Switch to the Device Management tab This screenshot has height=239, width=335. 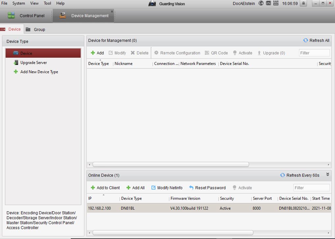[x=84, y=15]
